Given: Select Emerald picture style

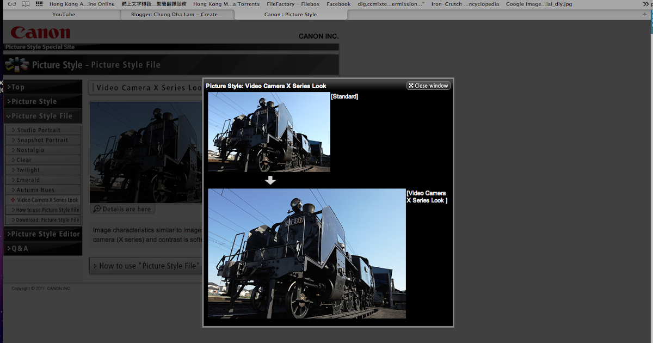Looking at the screenshot, I should pos(43,180).
